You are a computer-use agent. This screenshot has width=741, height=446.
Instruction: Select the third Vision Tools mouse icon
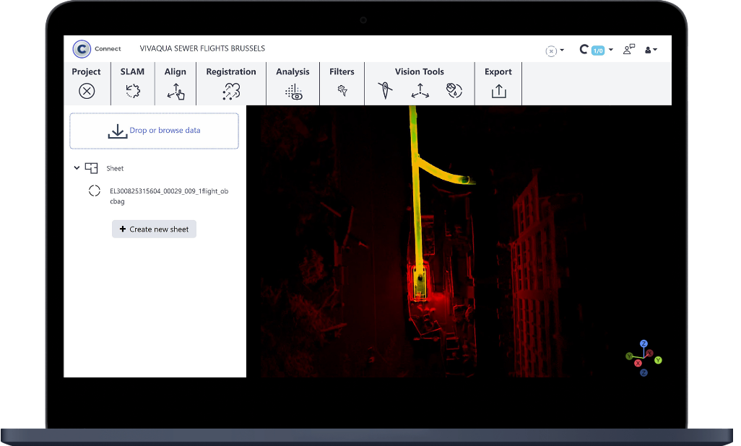point(454,91)
